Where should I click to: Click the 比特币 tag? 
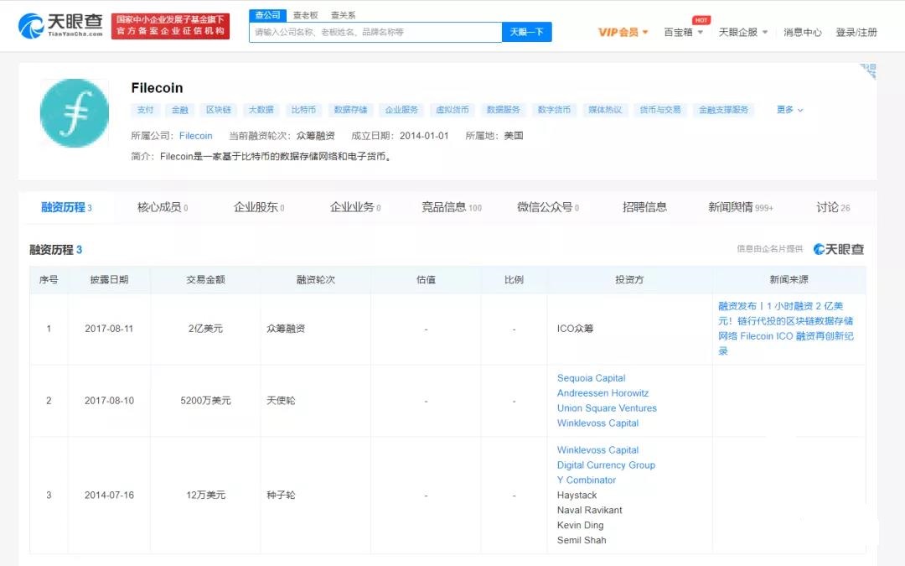click(x=303, y=110)
